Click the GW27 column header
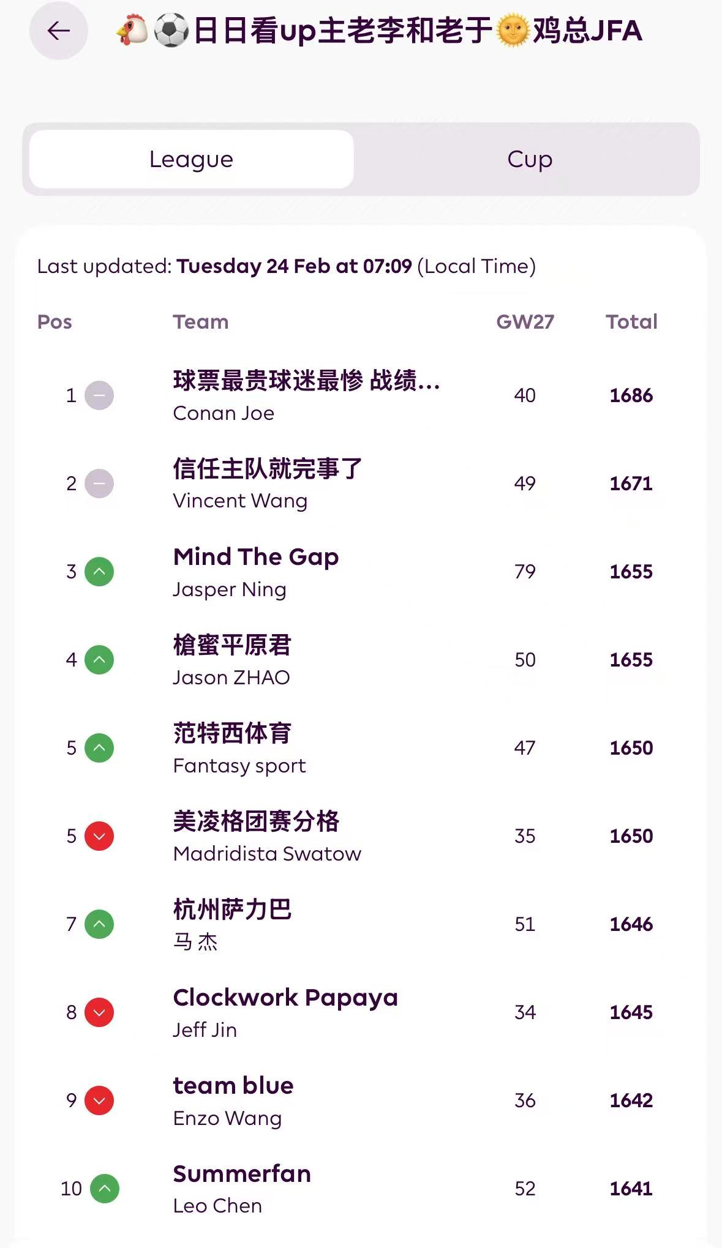Screen dimensions: 722x1248 [525, 322]
